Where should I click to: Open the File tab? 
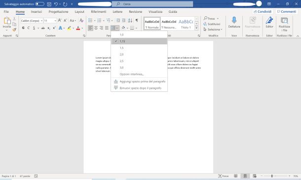coord(6,12)
